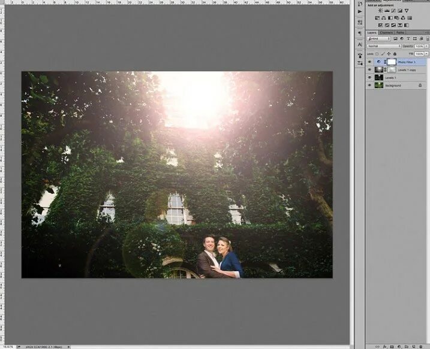Filter for smart objects

point(421,38)
